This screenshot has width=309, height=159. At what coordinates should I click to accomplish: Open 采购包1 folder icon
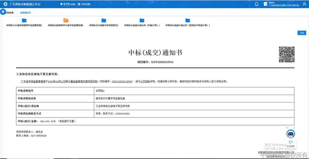24,21
